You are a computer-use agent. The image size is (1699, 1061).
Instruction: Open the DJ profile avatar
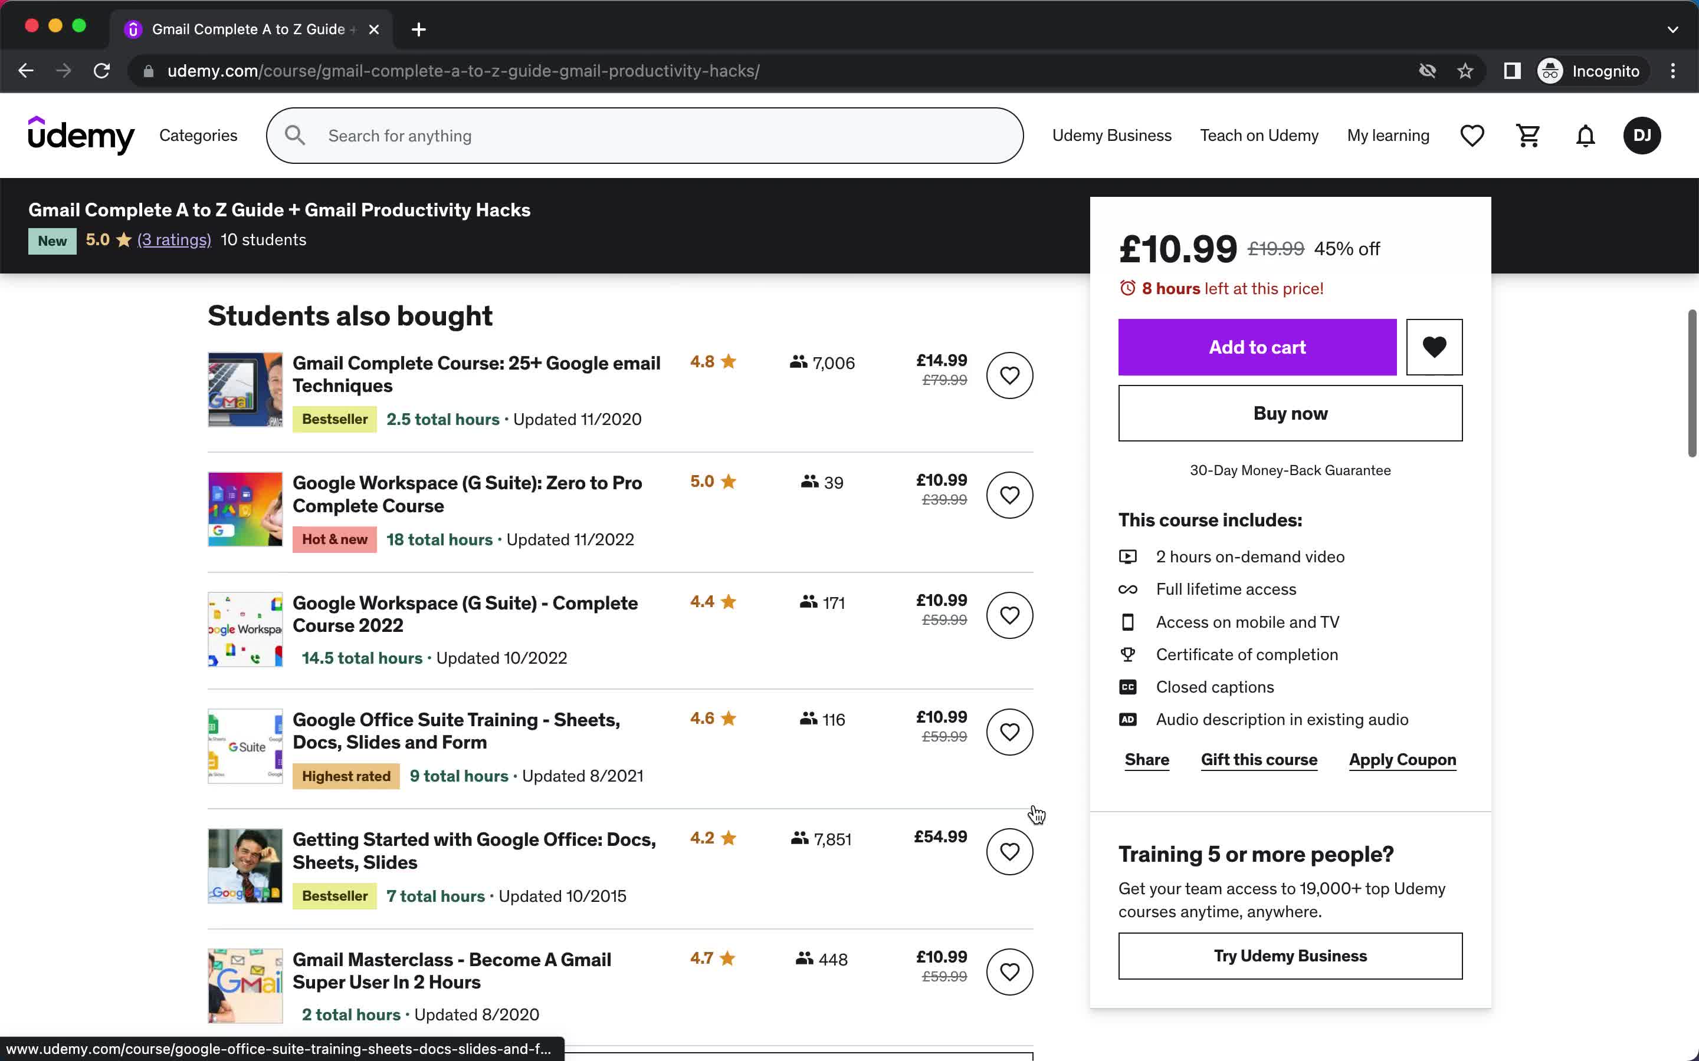click(1641, 136)
